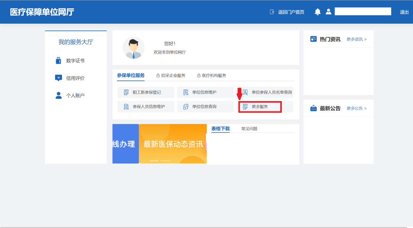Open 单位信息维护 service

[205, 92]
